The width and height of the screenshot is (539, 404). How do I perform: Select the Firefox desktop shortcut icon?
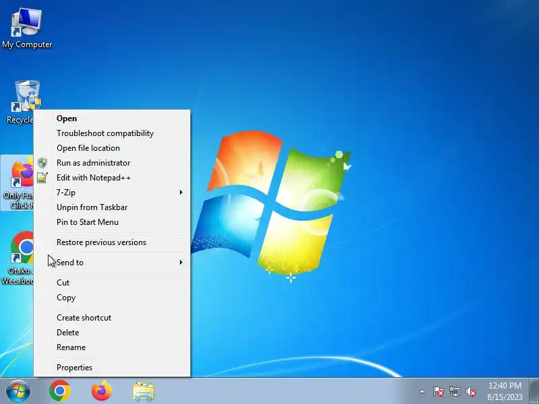tap(18, 182)
